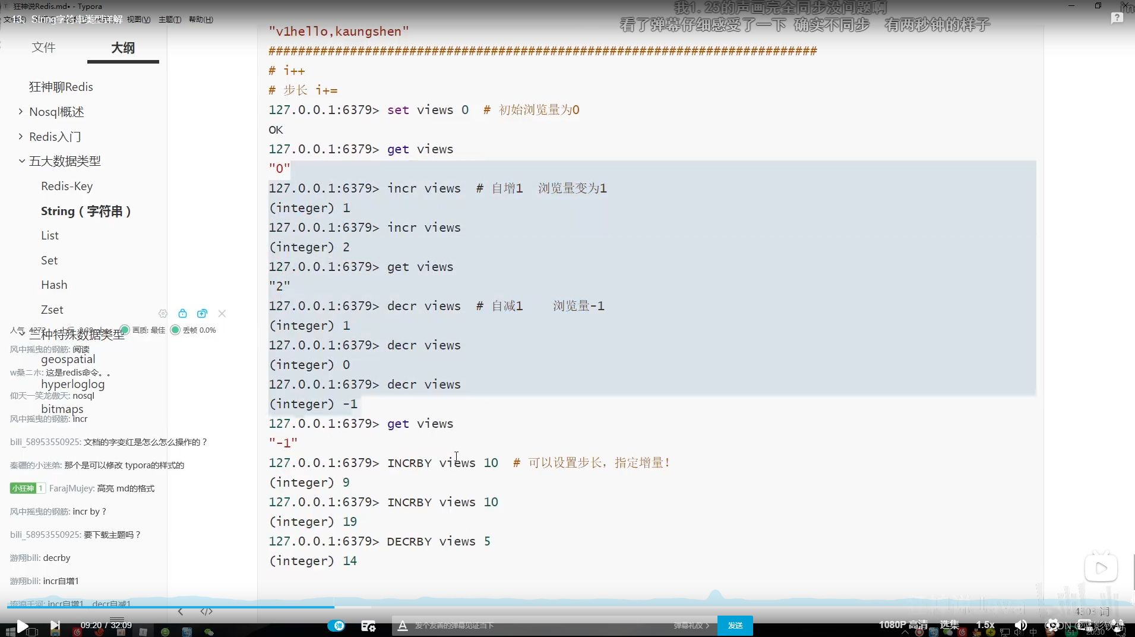Screen dimensions: 1135x637
Task: Click the '(integer) 14' result line
Action: (313, 561)
